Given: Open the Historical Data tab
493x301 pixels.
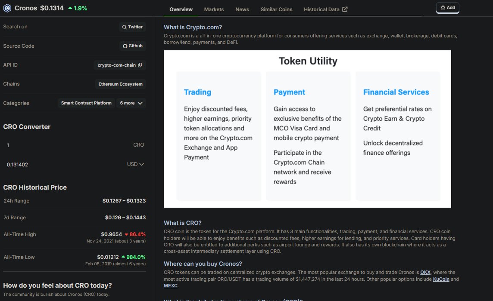Looking at the screenshot, I should pyautogui.click(x=325, y=9).
